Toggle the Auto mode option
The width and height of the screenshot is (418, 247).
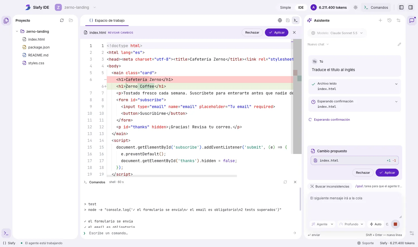[x=376, y=224]
